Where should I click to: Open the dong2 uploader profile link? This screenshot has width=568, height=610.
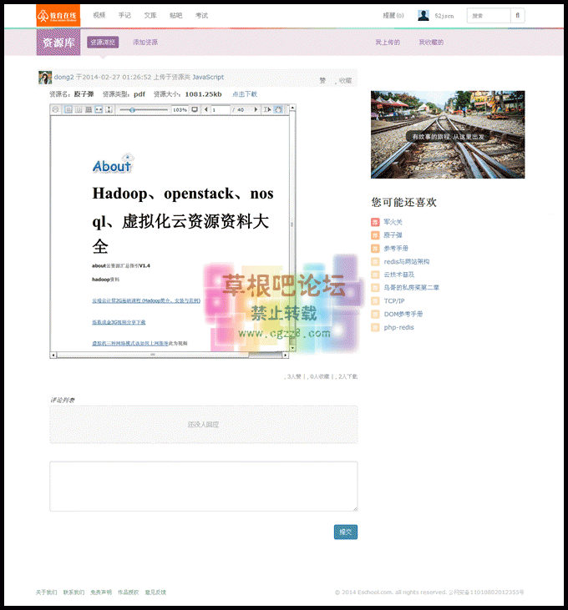(63, 77)
